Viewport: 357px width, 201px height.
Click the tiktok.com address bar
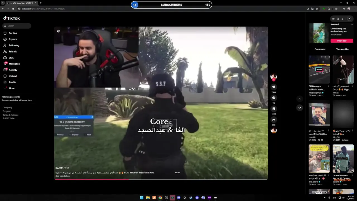(x=162, y=9)
